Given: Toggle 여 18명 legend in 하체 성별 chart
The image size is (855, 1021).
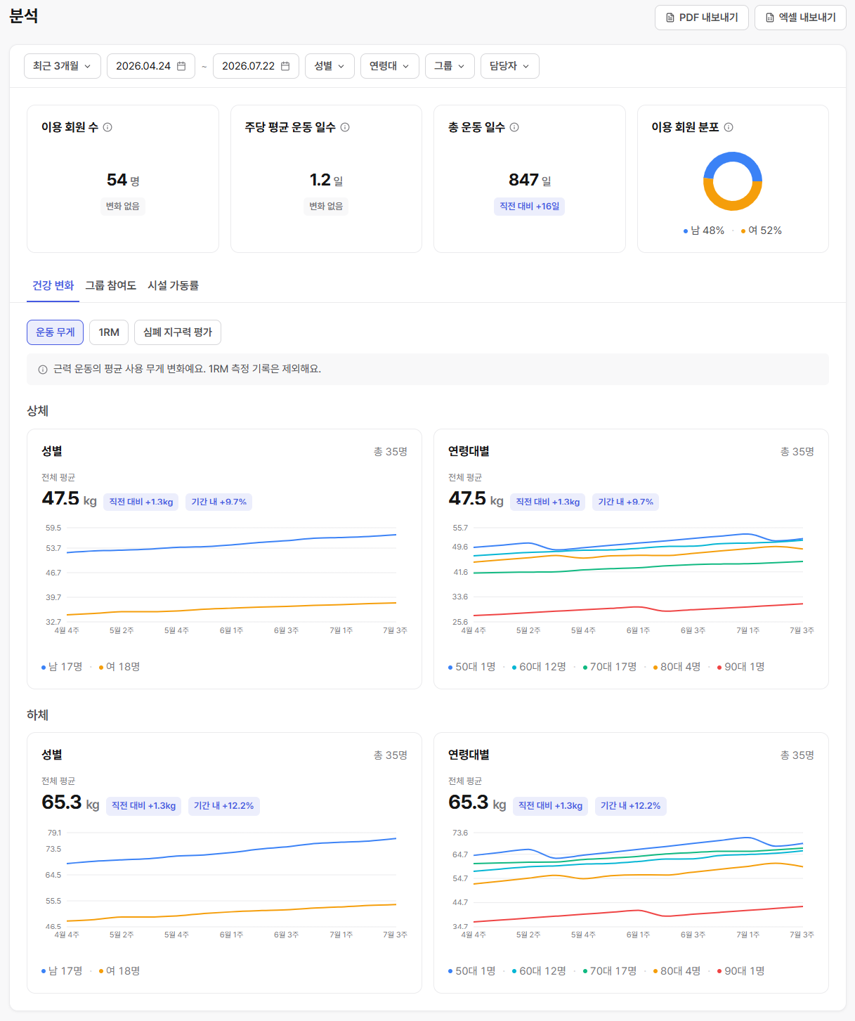Looking at the screenshot, I should (x=119, y=971).
